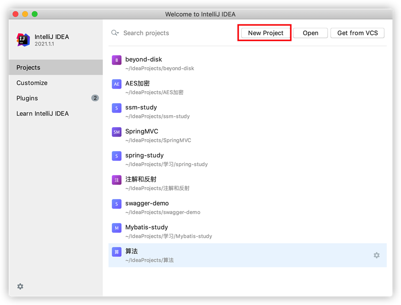Click the swagger-demo project icon

[117, 204]
